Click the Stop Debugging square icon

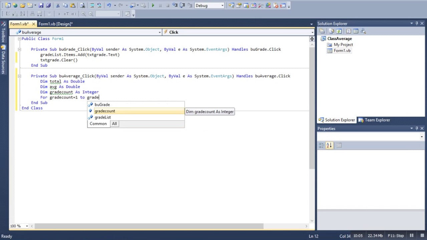(168, 5)
